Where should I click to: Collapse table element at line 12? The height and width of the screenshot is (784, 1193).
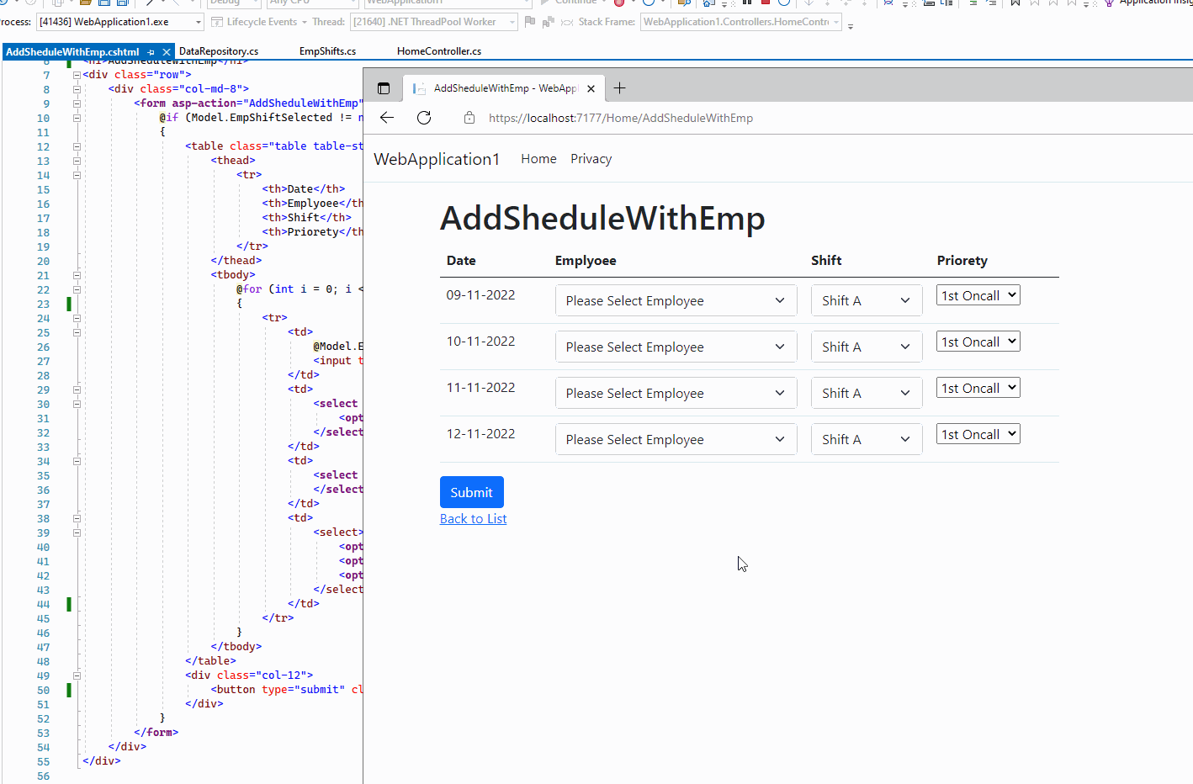pyautogui.click(x=77, y=146)
